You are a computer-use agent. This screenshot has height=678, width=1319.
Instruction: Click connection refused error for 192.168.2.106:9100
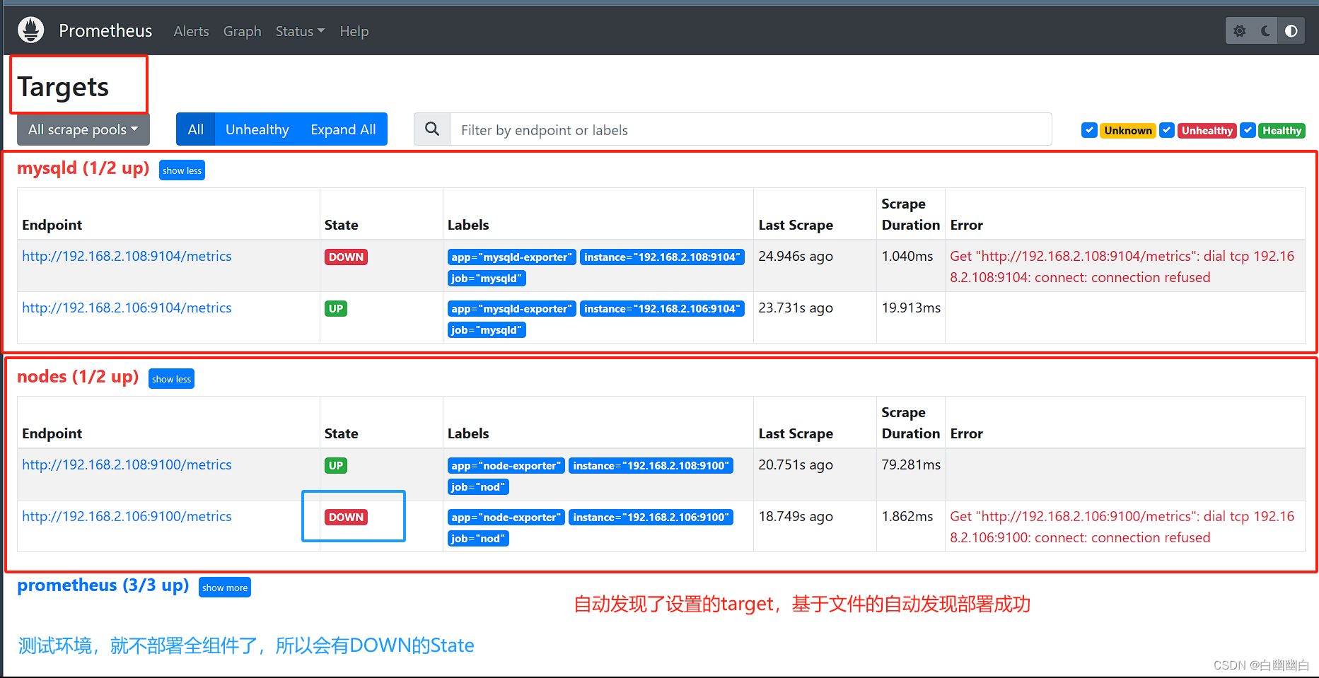(x=1122, y=527)
